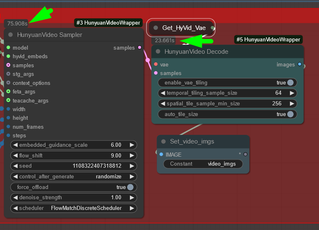
Task: Increase denoise_strength with right arrow
Action: pyautogui.click(x=132, y=198)
